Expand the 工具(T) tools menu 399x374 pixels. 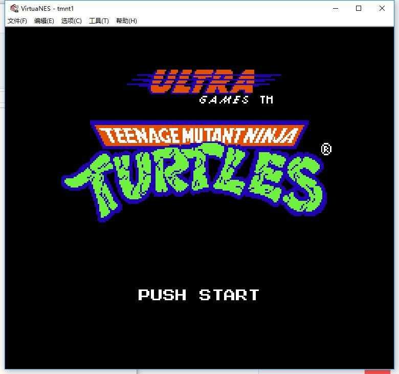tap(99, 21)
